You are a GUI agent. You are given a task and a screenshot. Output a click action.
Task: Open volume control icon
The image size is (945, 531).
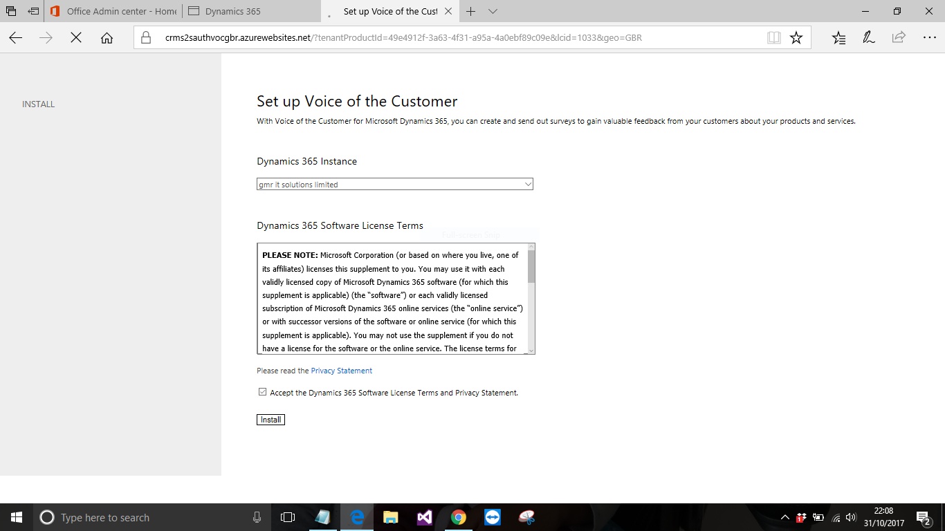point(851,517)
